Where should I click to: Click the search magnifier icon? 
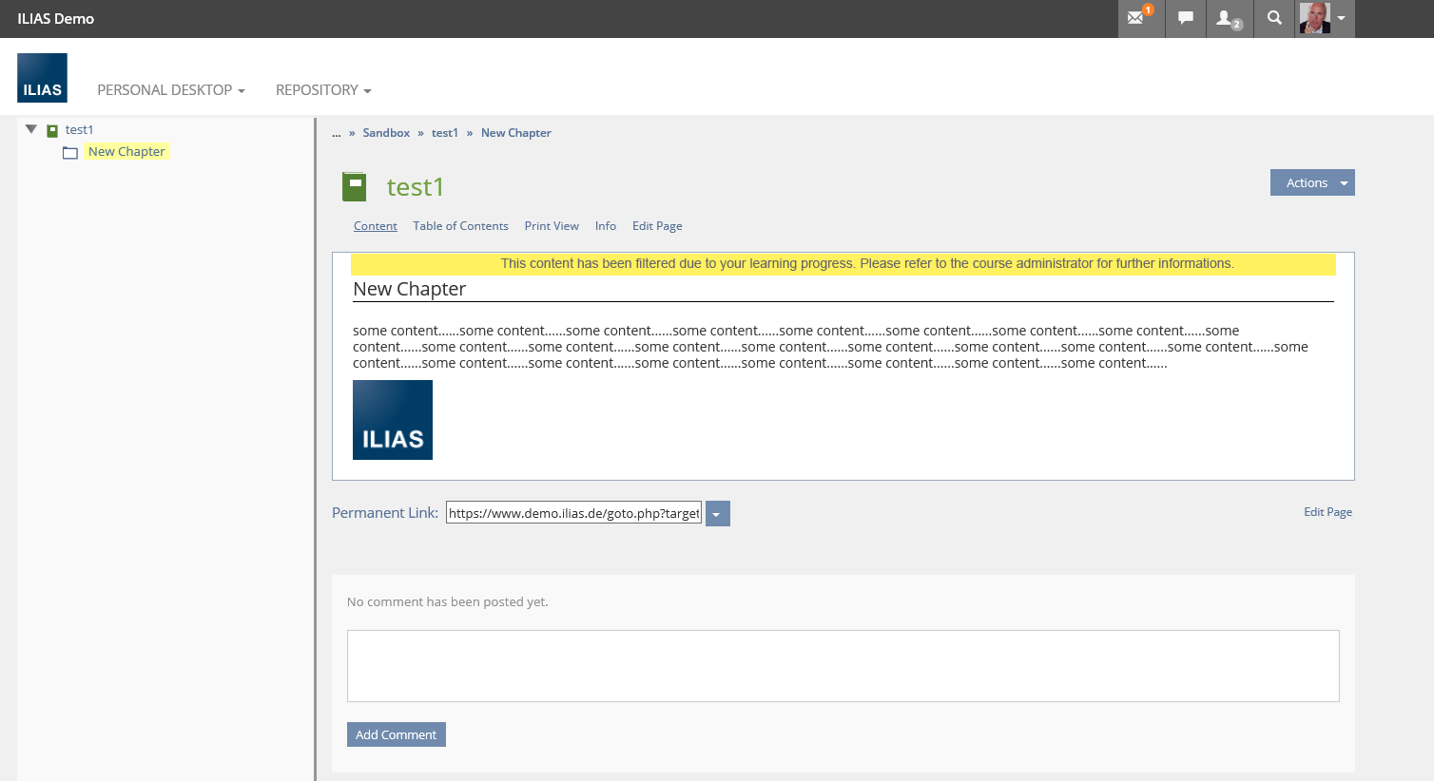click(x=1274, y=18)
